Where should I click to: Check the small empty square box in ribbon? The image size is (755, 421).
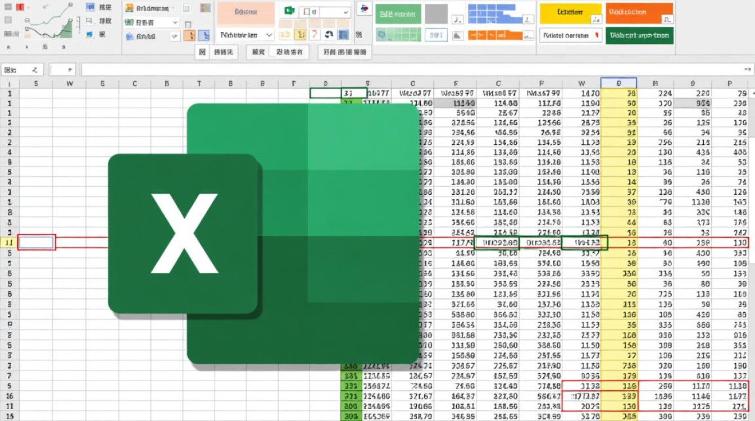(188, 24)
